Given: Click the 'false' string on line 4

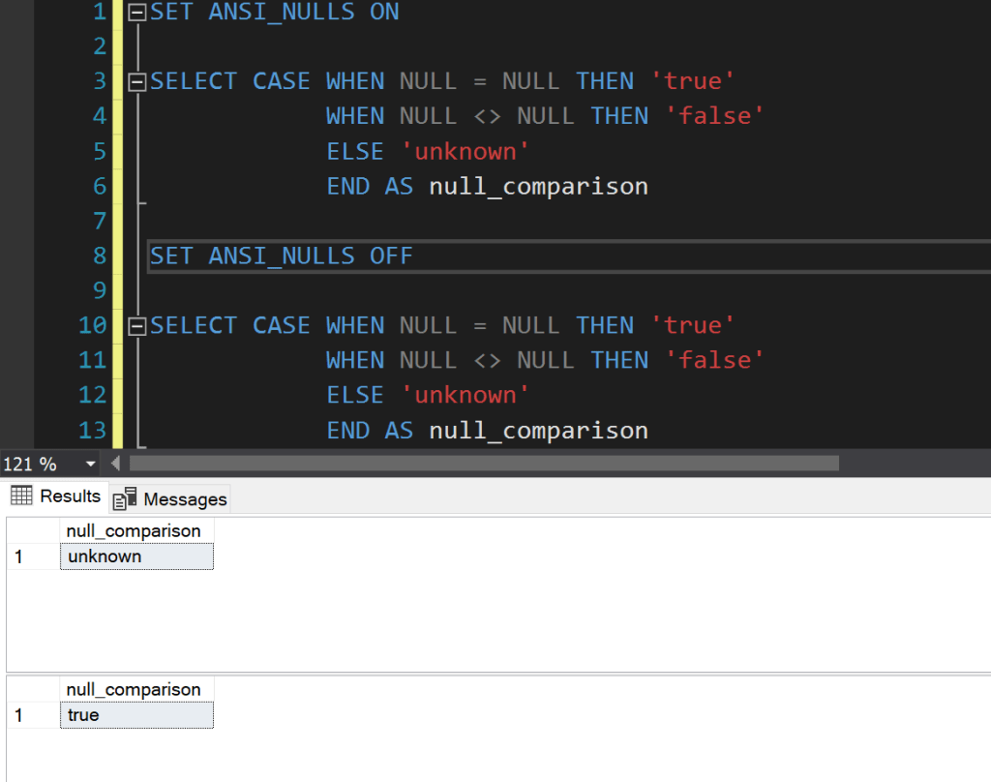Looking at the screenshot, I should point(715,116).
